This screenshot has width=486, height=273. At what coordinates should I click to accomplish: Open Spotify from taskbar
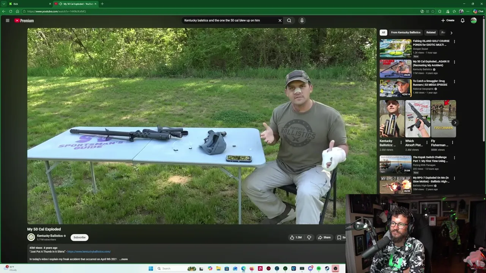tap(319, 268)
